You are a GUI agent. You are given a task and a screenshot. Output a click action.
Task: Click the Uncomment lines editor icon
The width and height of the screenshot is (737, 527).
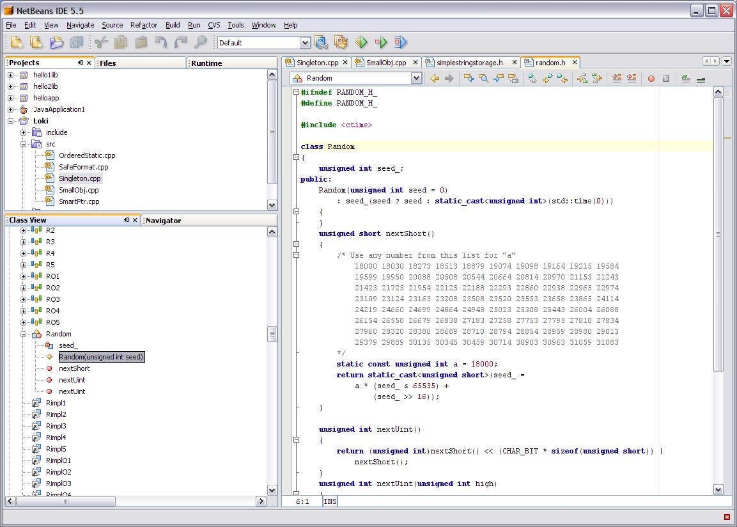point(701,79)
